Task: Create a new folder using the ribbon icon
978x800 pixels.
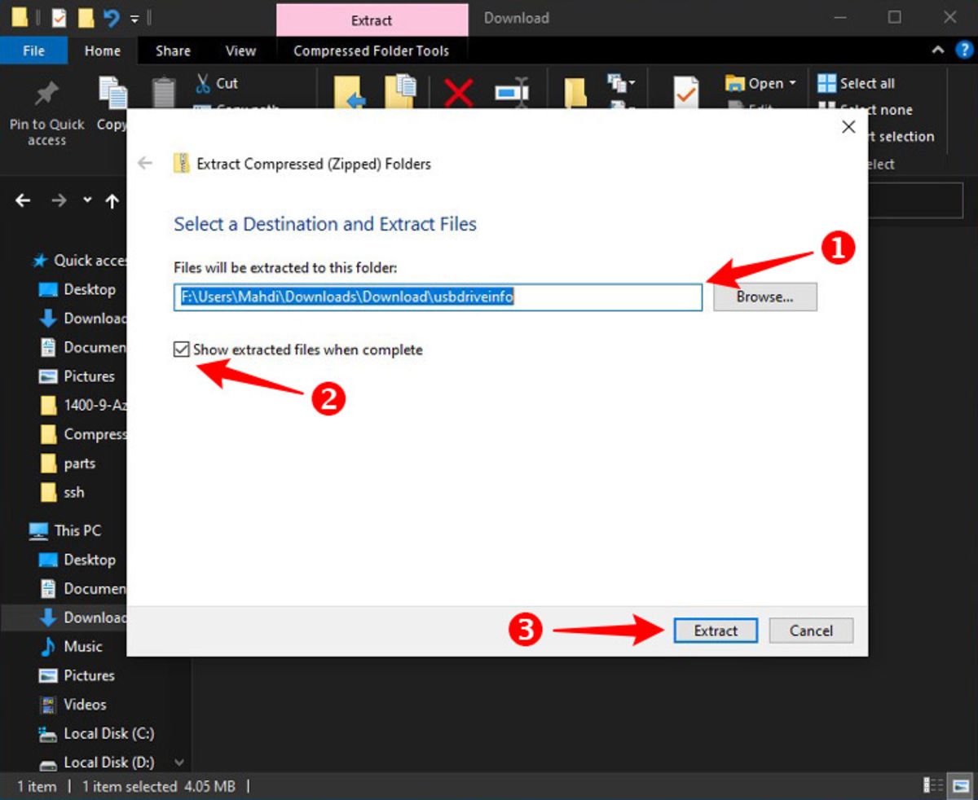Action: pyautogui.click(x=575, y=92)
